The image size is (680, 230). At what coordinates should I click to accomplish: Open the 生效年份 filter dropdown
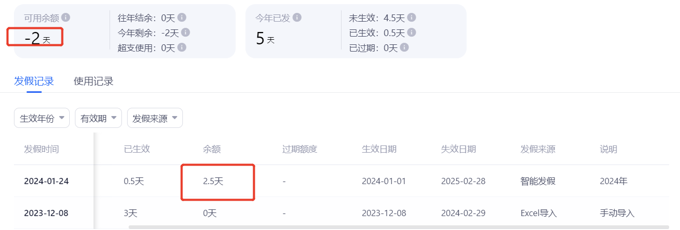42,118
